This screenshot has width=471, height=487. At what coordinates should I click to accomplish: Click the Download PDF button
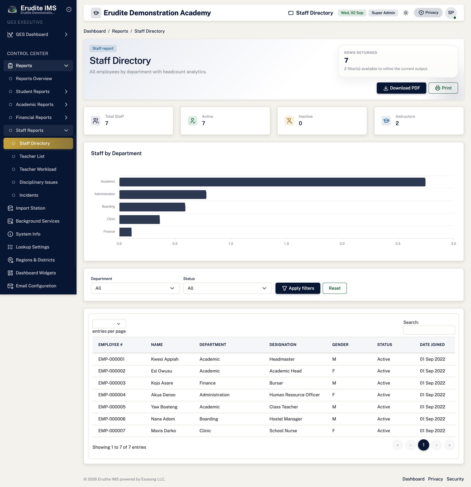pyautogui.click(x=402, y=88)
